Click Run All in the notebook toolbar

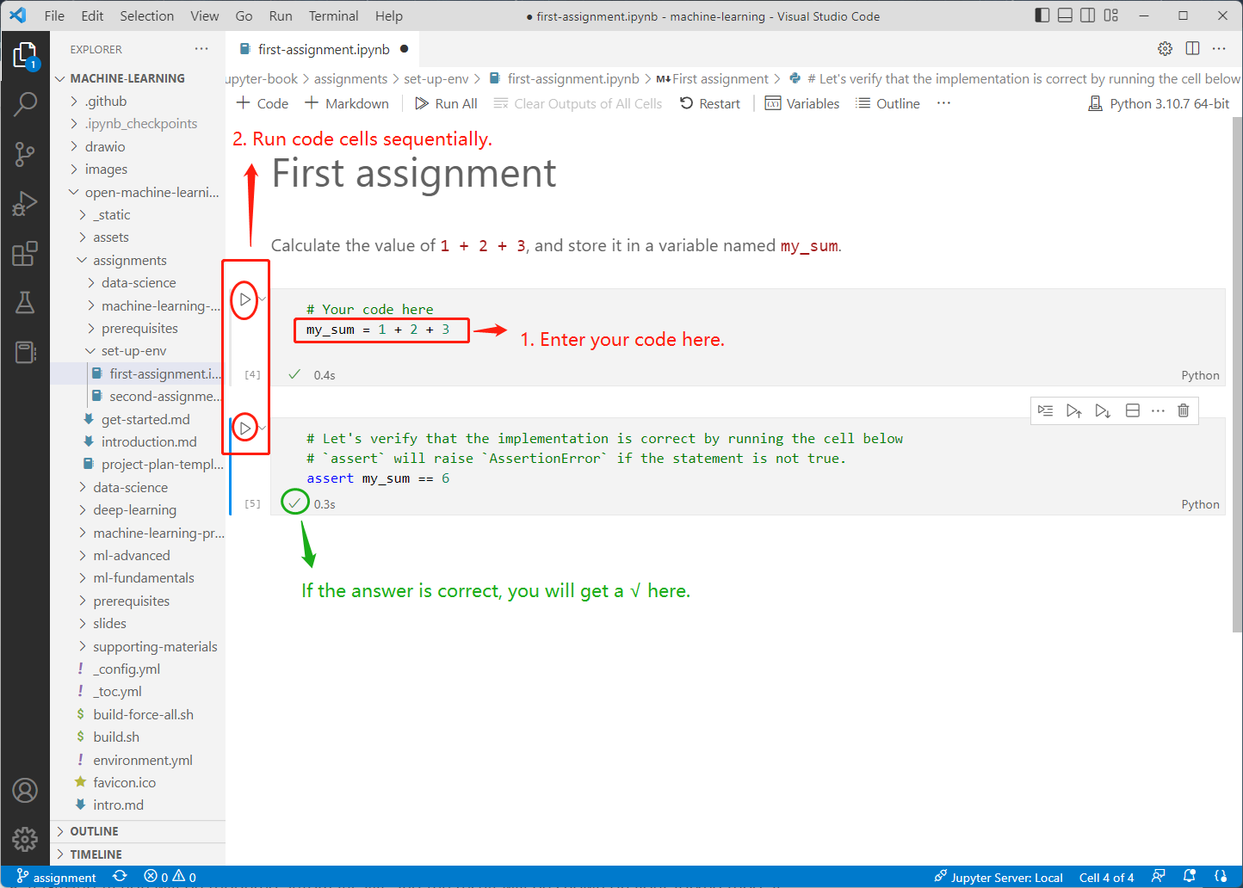point(446,103)
